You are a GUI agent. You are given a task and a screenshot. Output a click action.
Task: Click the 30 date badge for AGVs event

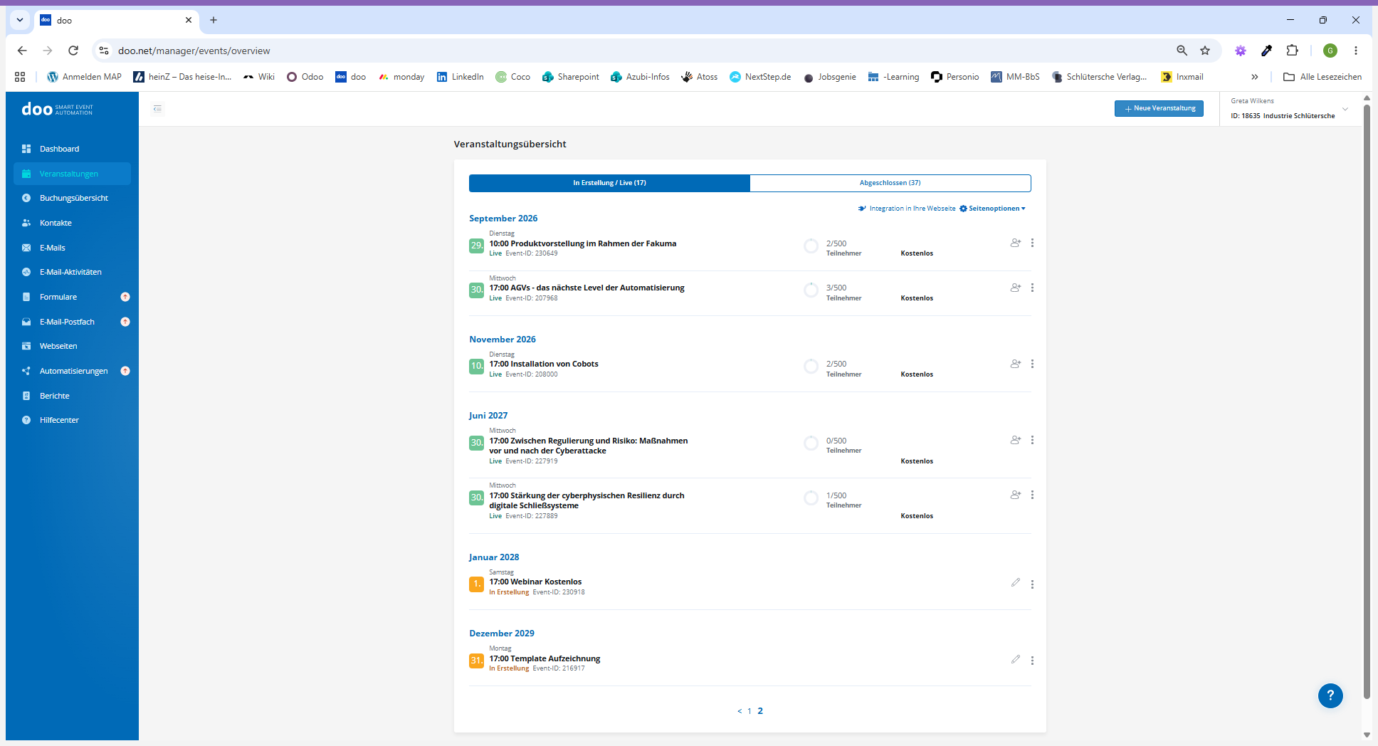476,290
